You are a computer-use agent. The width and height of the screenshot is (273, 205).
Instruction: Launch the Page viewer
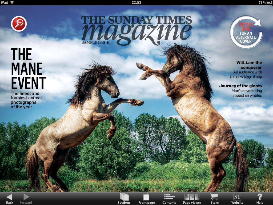[192, 199]
